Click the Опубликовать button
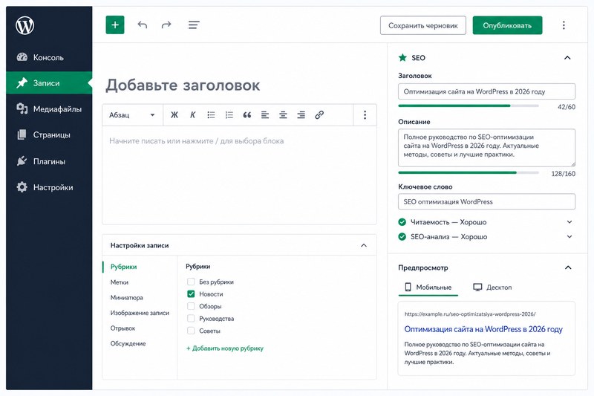 coord(507,25)
